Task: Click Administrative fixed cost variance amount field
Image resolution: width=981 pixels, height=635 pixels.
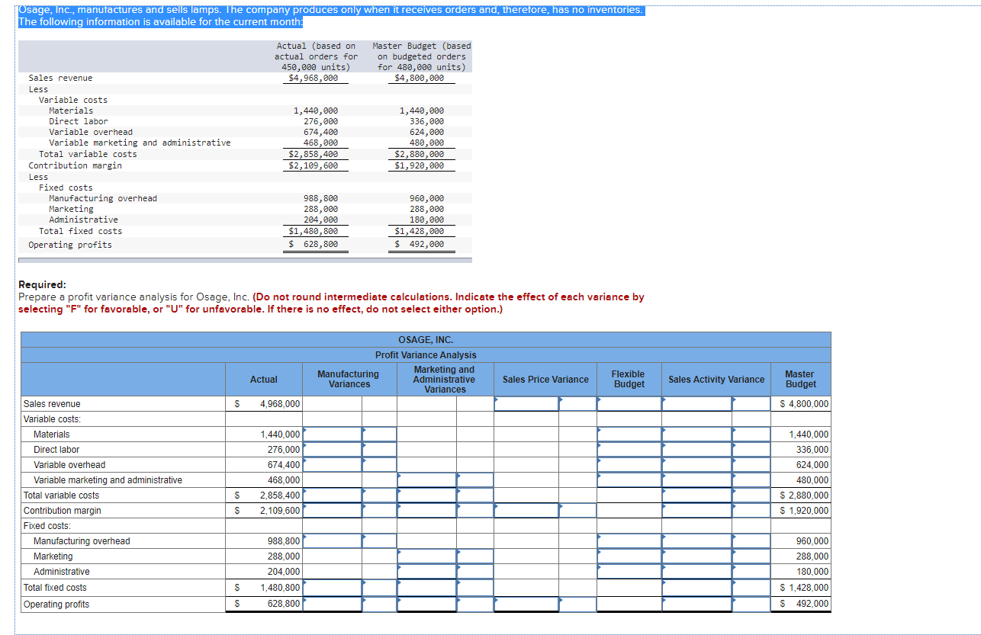Action: [427, 572]
